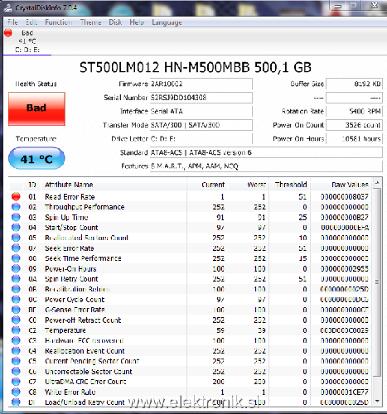Open the Language menu
Image resolution: width=387 pixels, height=414 pixels.
[x=167, y=22]
